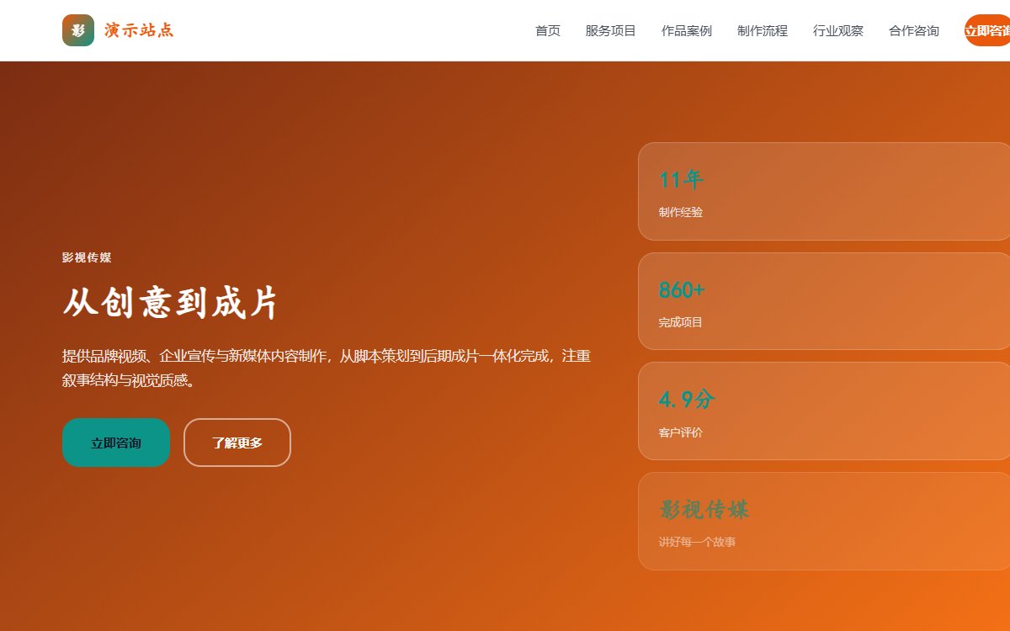The image size is (1010, 631).
Task: Open the 服务项目 menu item
Action: point(611,31)
